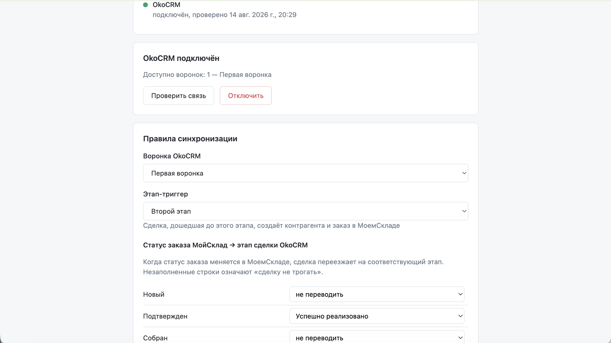Click the hint text starting with Сделка, дошедшая до этого этапа

click(x=271, y=225)
